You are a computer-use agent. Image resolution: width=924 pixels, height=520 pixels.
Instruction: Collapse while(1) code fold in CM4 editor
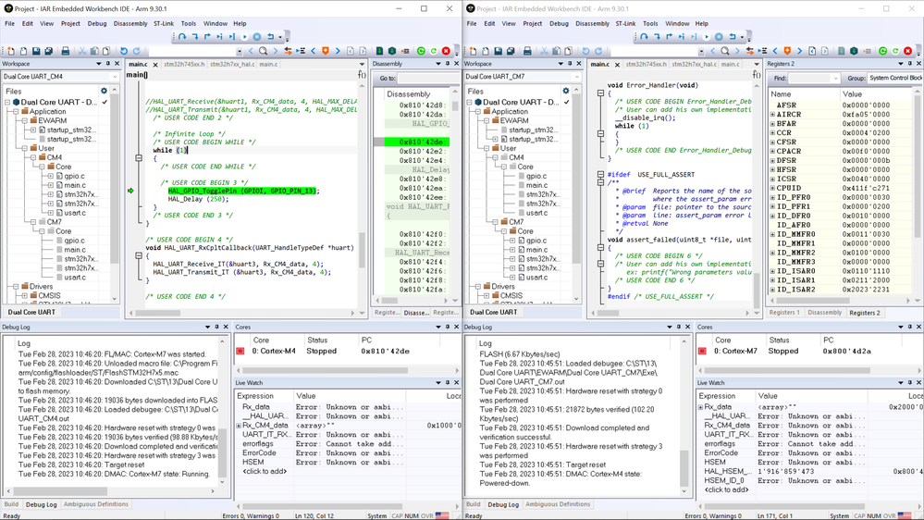point(139,158)
